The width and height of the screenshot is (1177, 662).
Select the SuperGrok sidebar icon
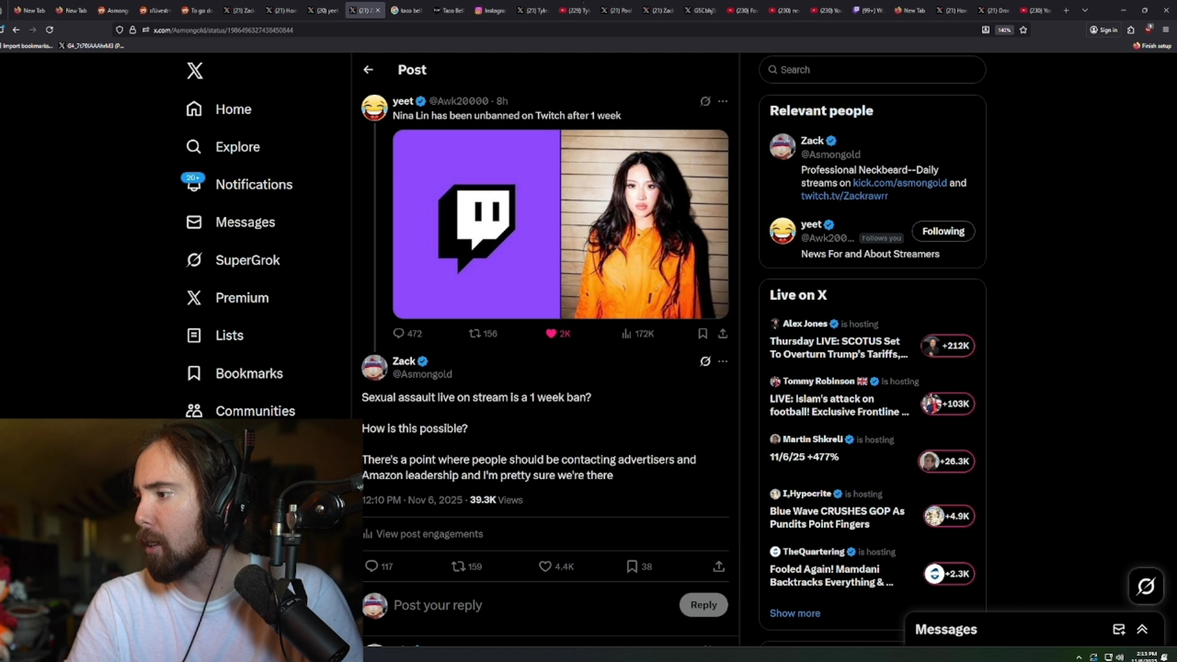pyautogui.click(x=194, y=260)
